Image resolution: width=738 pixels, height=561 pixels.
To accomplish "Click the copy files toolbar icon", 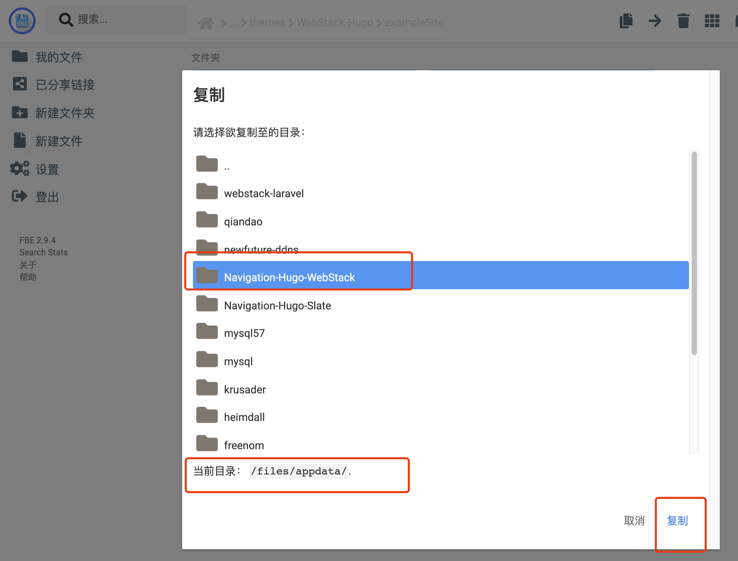I will [626, 21].
